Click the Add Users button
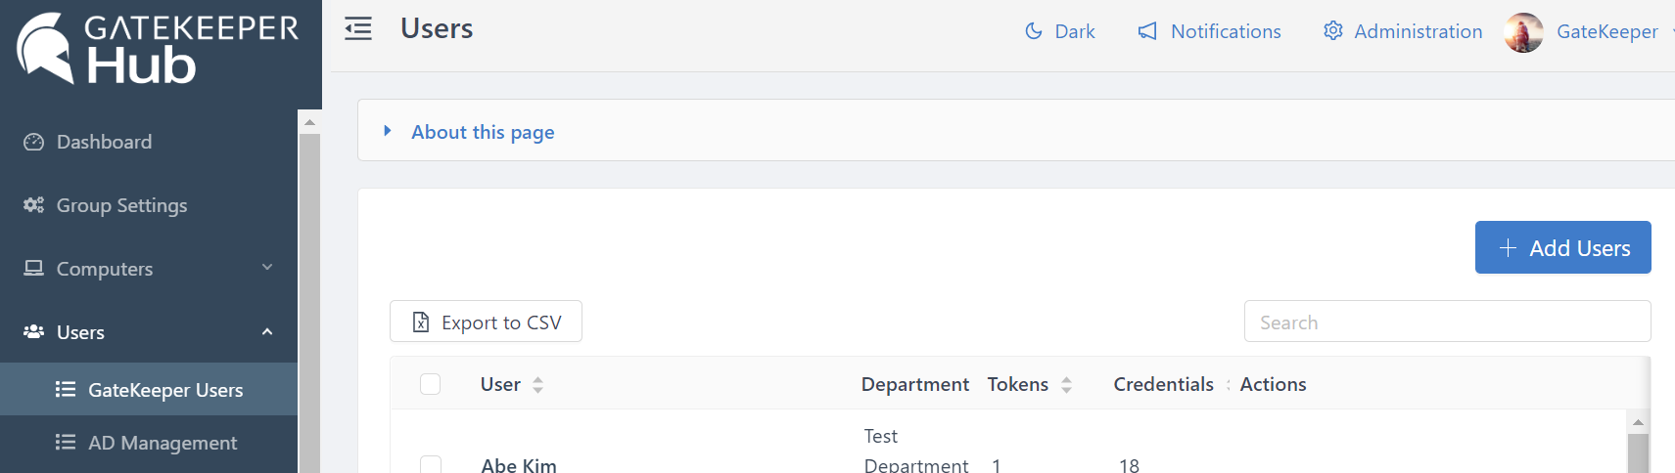1675x473 pixels. [1562, 248]
